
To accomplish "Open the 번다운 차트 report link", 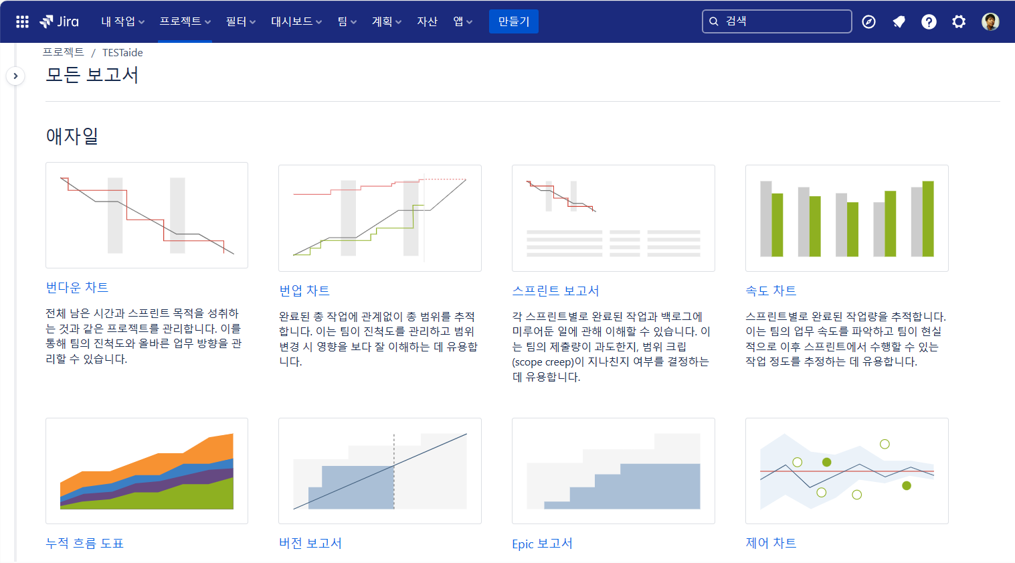I will pos(77,287).
